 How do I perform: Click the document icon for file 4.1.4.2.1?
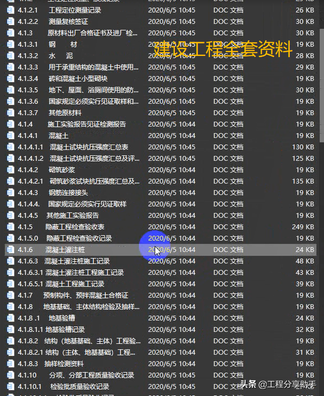coord(10,181)
